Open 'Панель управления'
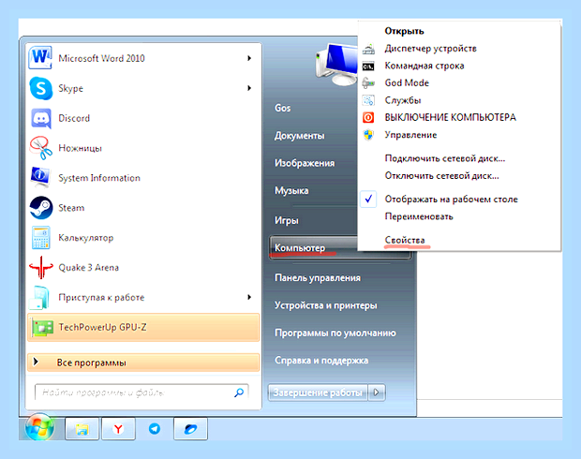581x459 pixels. [318, 278]
